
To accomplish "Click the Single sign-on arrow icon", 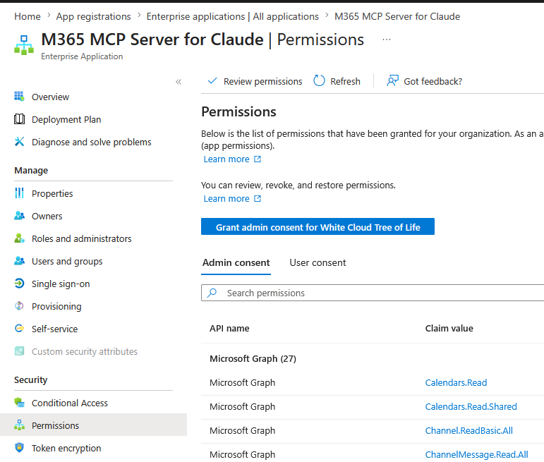I will click(20, 284).
